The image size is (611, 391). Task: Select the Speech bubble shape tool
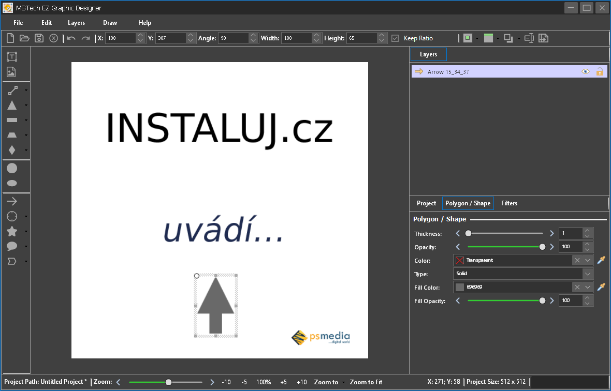[12, 246]
